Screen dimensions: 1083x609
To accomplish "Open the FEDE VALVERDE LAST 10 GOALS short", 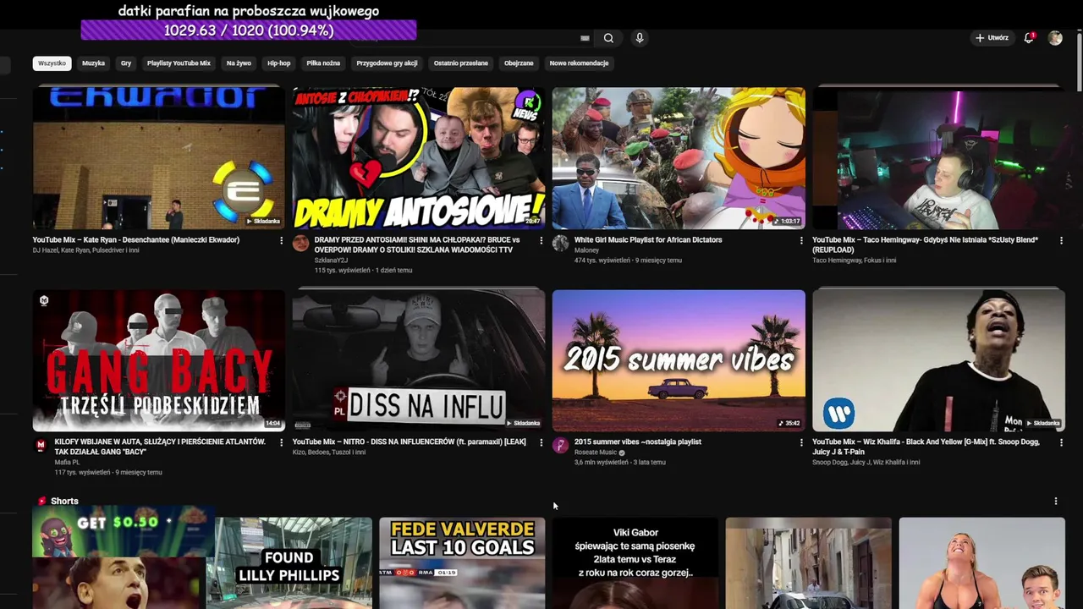I will point(462,563).
